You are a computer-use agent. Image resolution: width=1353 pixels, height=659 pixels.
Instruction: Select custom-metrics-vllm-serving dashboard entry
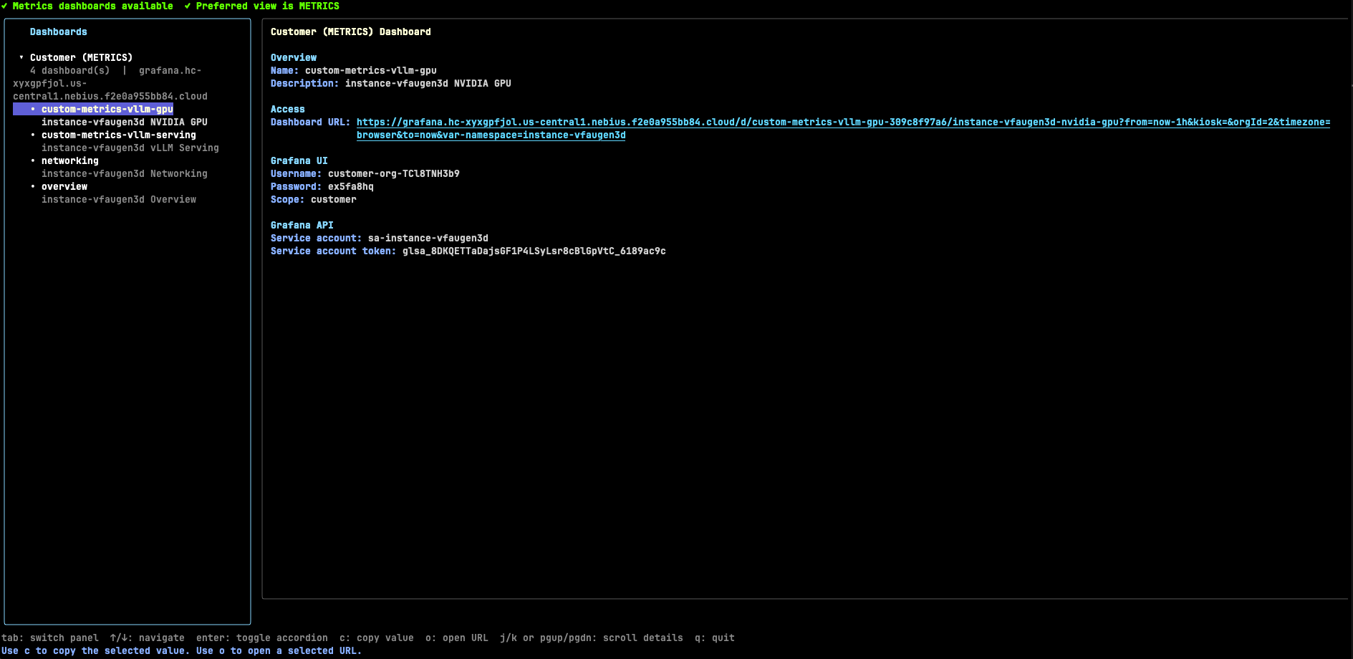pos(118,135)
